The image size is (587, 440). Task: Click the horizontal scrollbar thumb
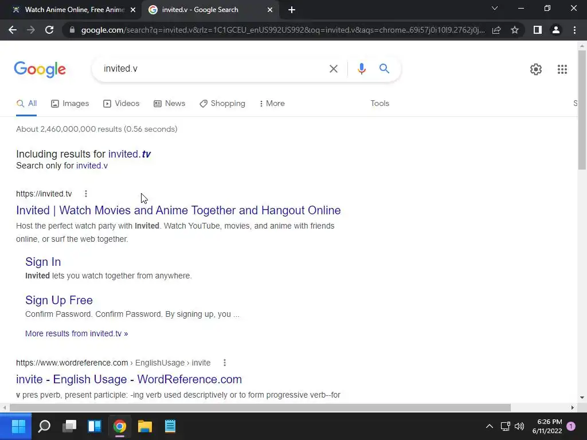260,407
